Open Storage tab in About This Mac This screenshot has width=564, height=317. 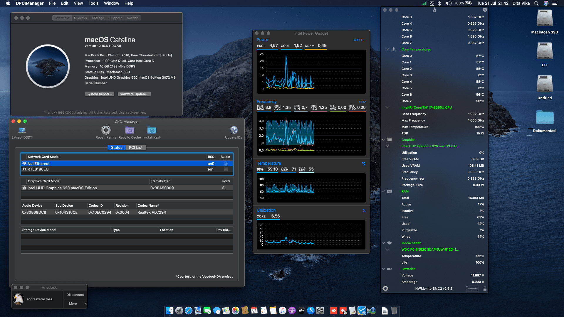pos(98,18)
